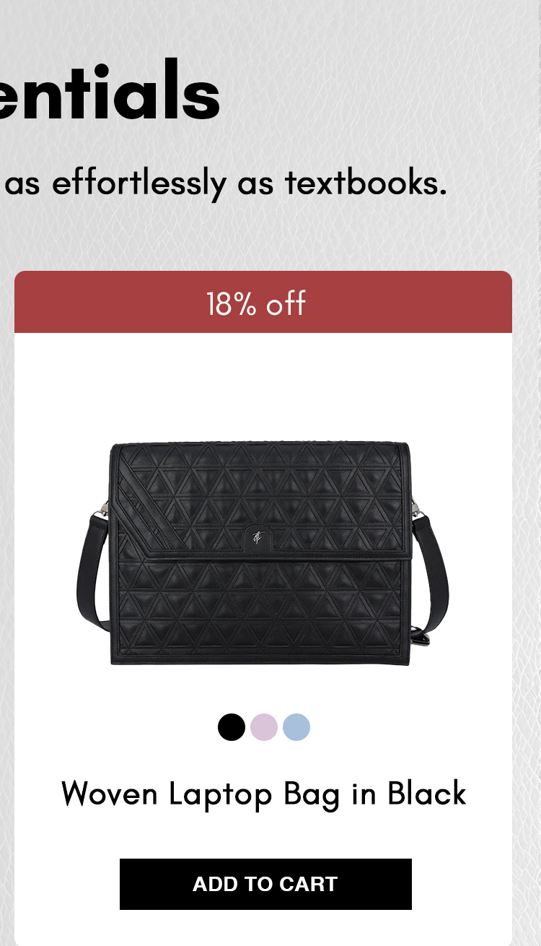Click the word 'Black' in product title
The image size is (541, 946).
tap(427, 794)
